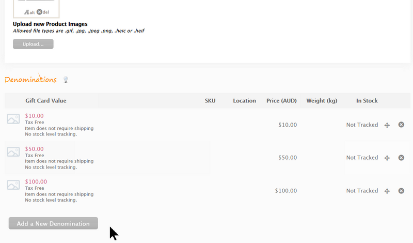Click the move handle for $100.00 denomination
Screen dimensions: 413x243
tap(387, 191)
